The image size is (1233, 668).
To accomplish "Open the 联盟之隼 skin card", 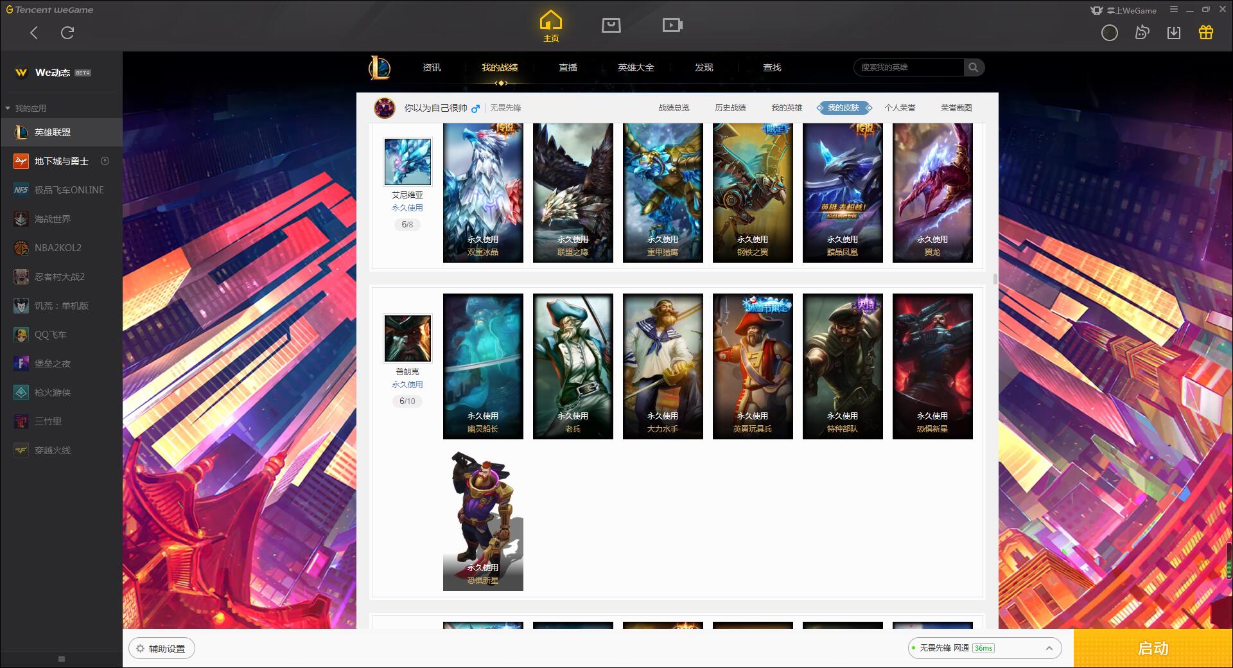I will coord(573,193).
